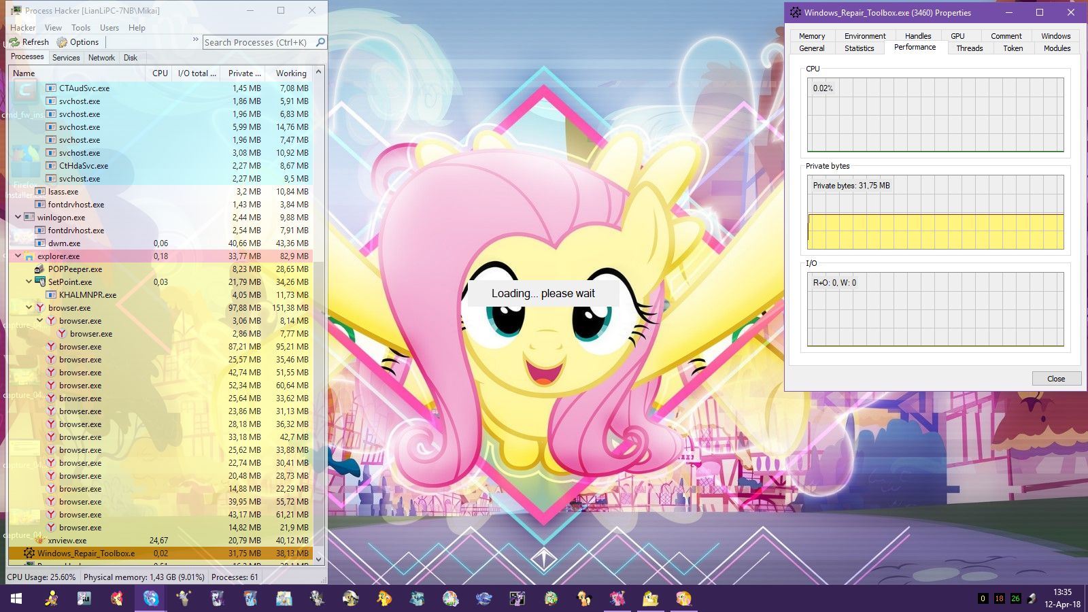The height and width of the screenshot is (612, 1088).
Task: Collapse the SetPoint.exe child processes
Action: coord(29,282)
